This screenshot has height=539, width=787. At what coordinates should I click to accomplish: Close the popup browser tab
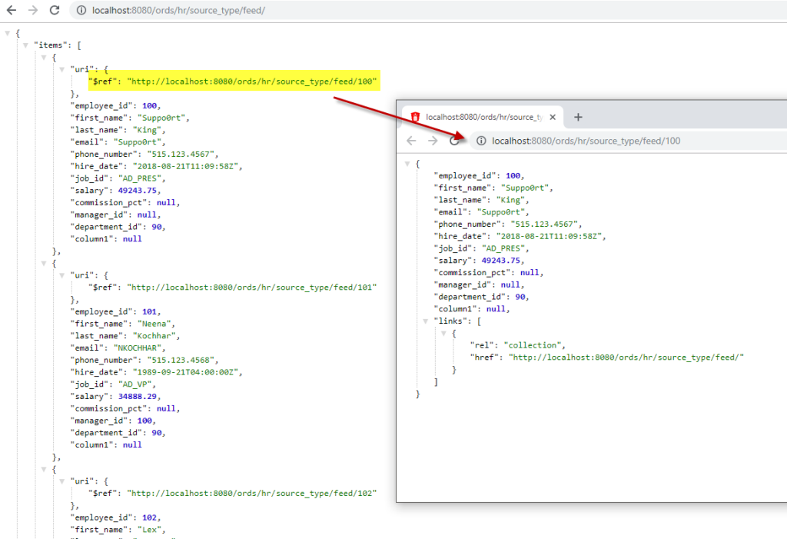553,117
